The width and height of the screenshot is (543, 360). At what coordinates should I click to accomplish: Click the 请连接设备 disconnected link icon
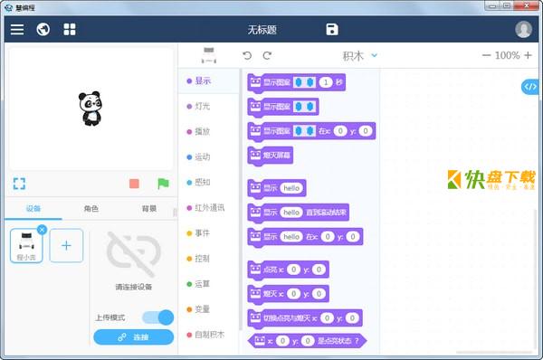coord(134,255)
